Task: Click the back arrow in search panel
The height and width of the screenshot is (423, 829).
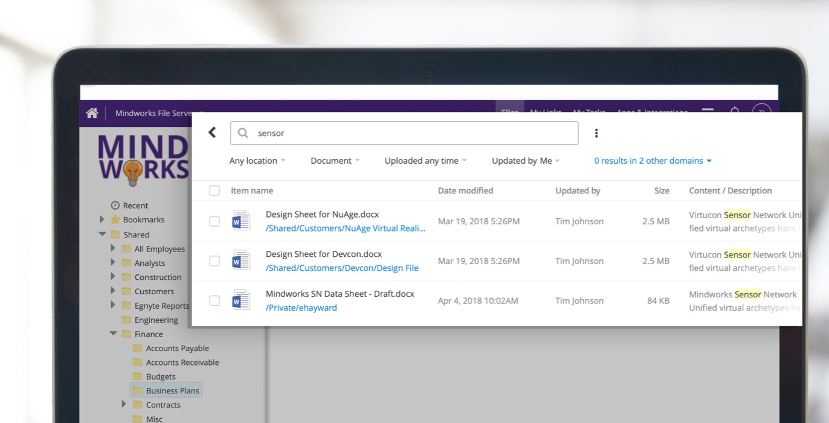Action: click(212, 132)
